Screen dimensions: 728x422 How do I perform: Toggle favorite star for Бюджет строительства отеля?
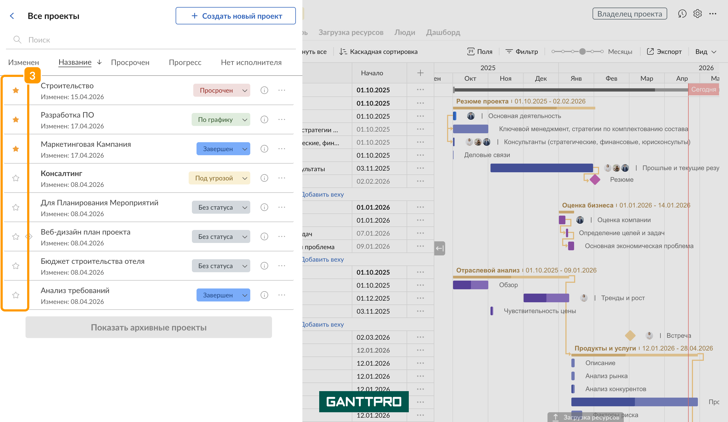(x=16, y=265)
